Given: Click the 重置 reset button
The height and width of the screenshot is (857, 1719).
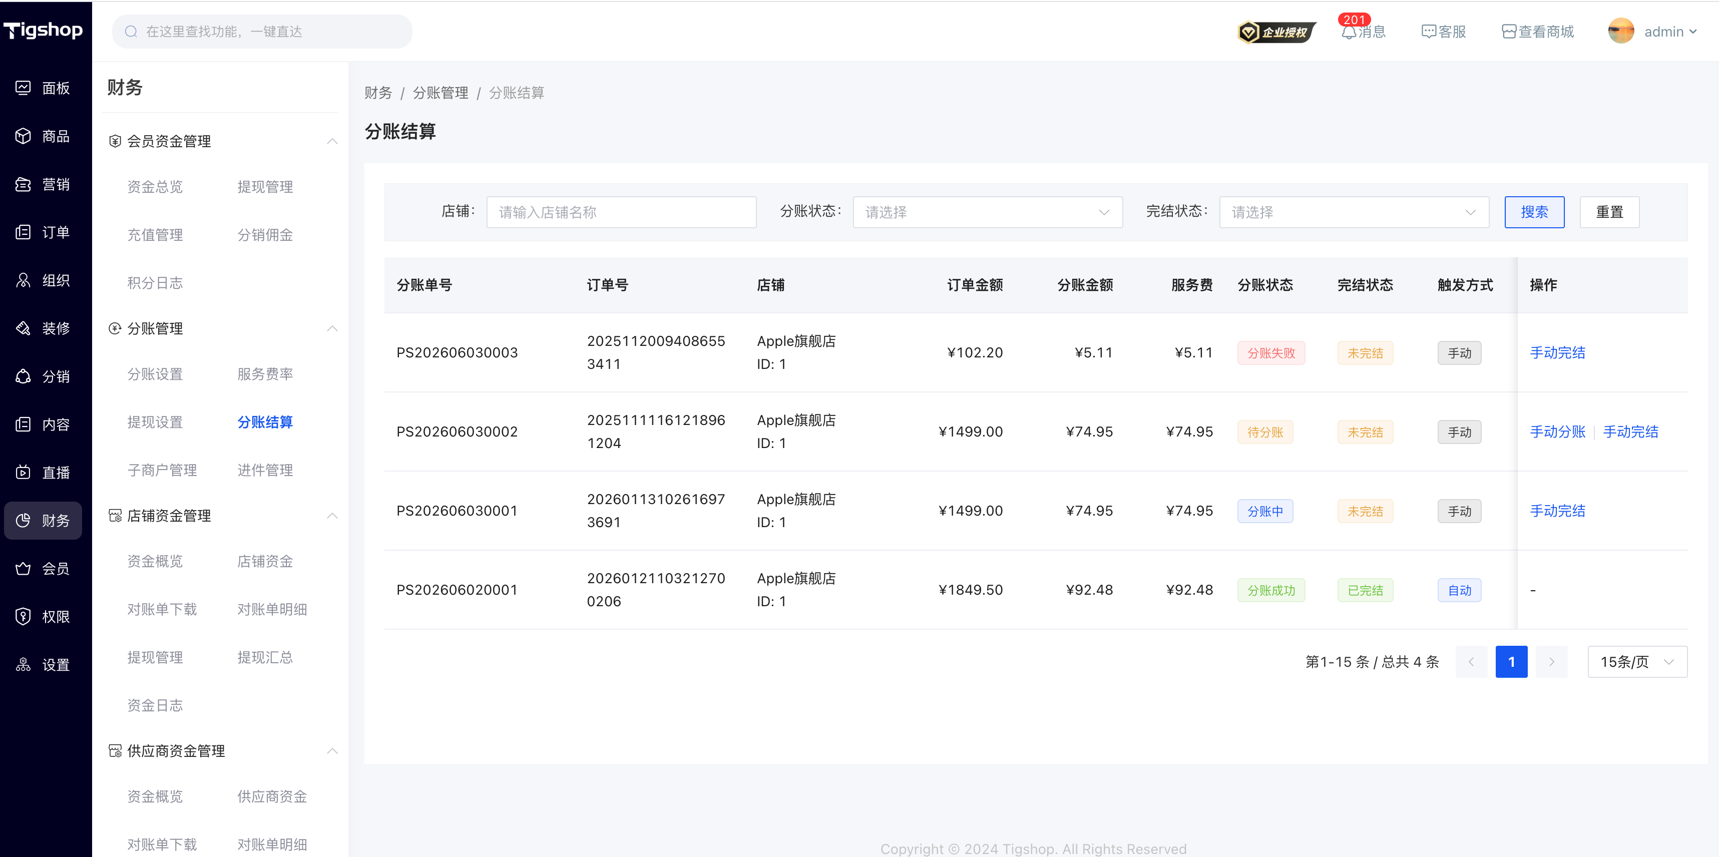Looking at the screenshot, I should click(x=1609, y=212).
